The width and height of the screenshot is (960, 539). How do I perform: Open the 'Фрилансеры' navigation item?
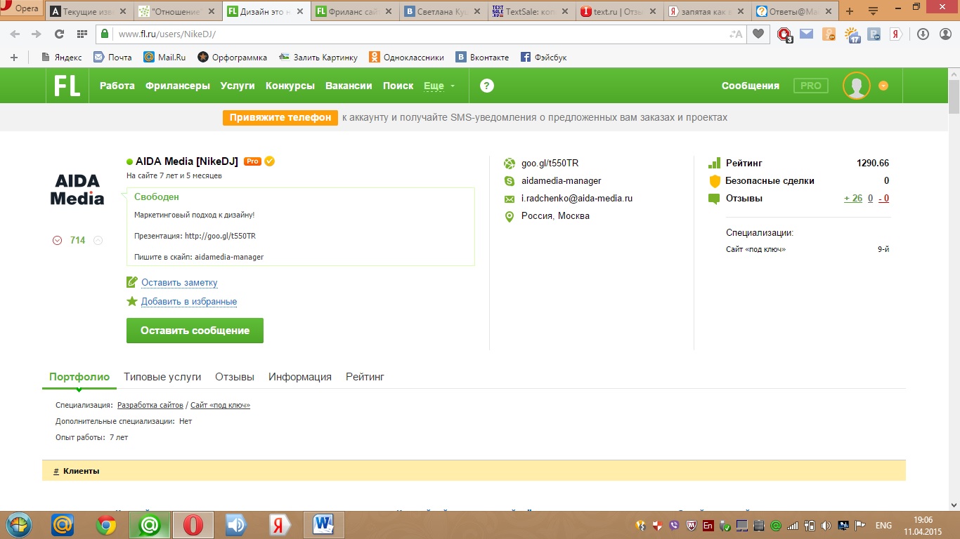pyautogui.click(x=178, y=86)
